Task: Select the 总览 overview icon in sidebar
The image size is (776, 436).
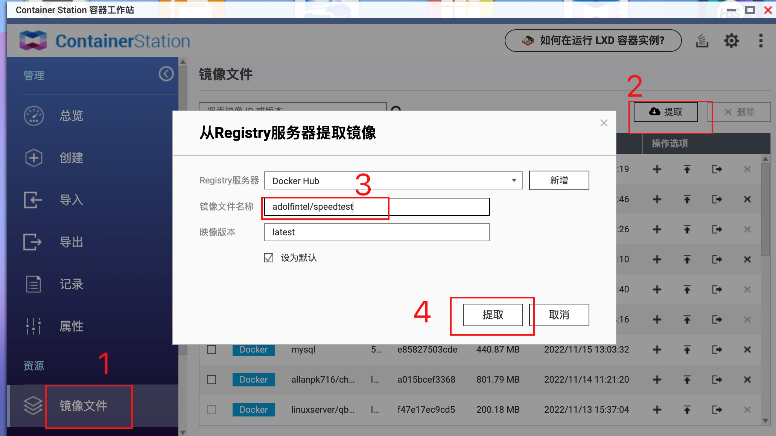Action: pyautogui.click(x=33, y=116)
